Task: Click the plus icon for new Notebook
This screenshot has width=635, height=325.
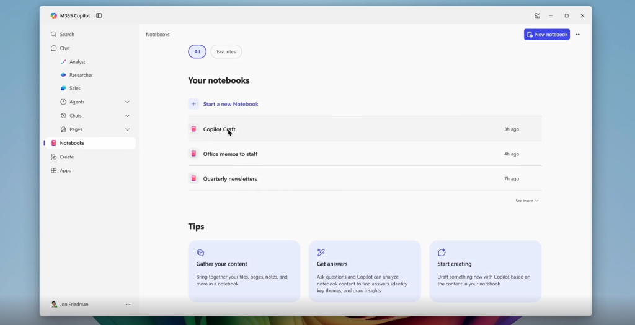Action: tap(193, 104)
